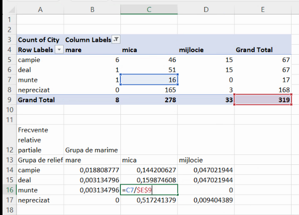
Task: Click the Grand Total cell with value 319
Action: point(263,100)
